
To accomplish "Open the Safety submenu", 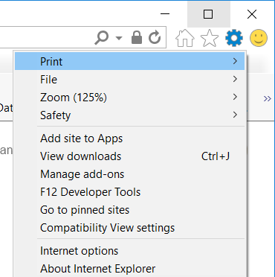I will click(x=129, y=115).
